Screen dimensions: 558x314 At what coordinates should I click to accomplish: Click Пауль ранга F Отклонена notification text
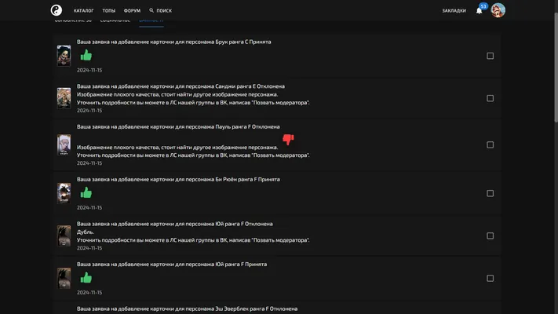(x=178, y=126)
